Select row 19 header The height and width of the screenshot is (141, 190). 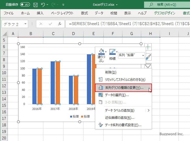pos(4,131)
